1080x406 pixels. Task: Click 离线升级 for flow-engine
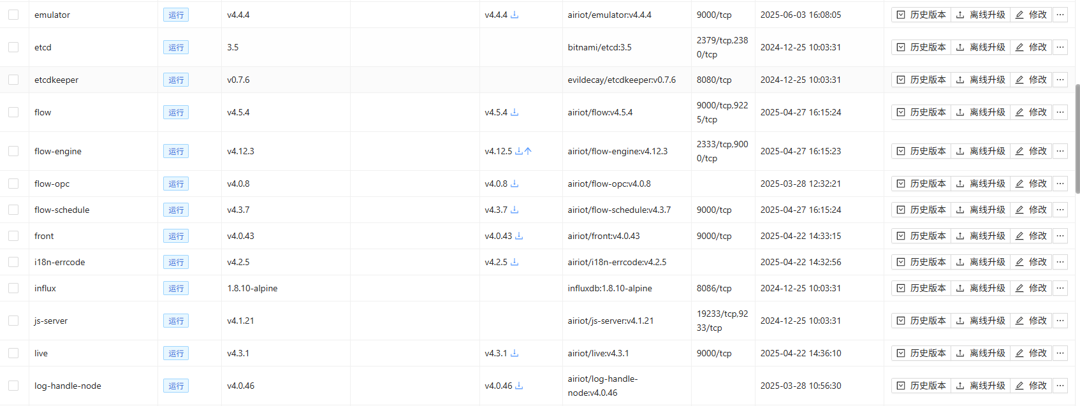pos(981,151)
